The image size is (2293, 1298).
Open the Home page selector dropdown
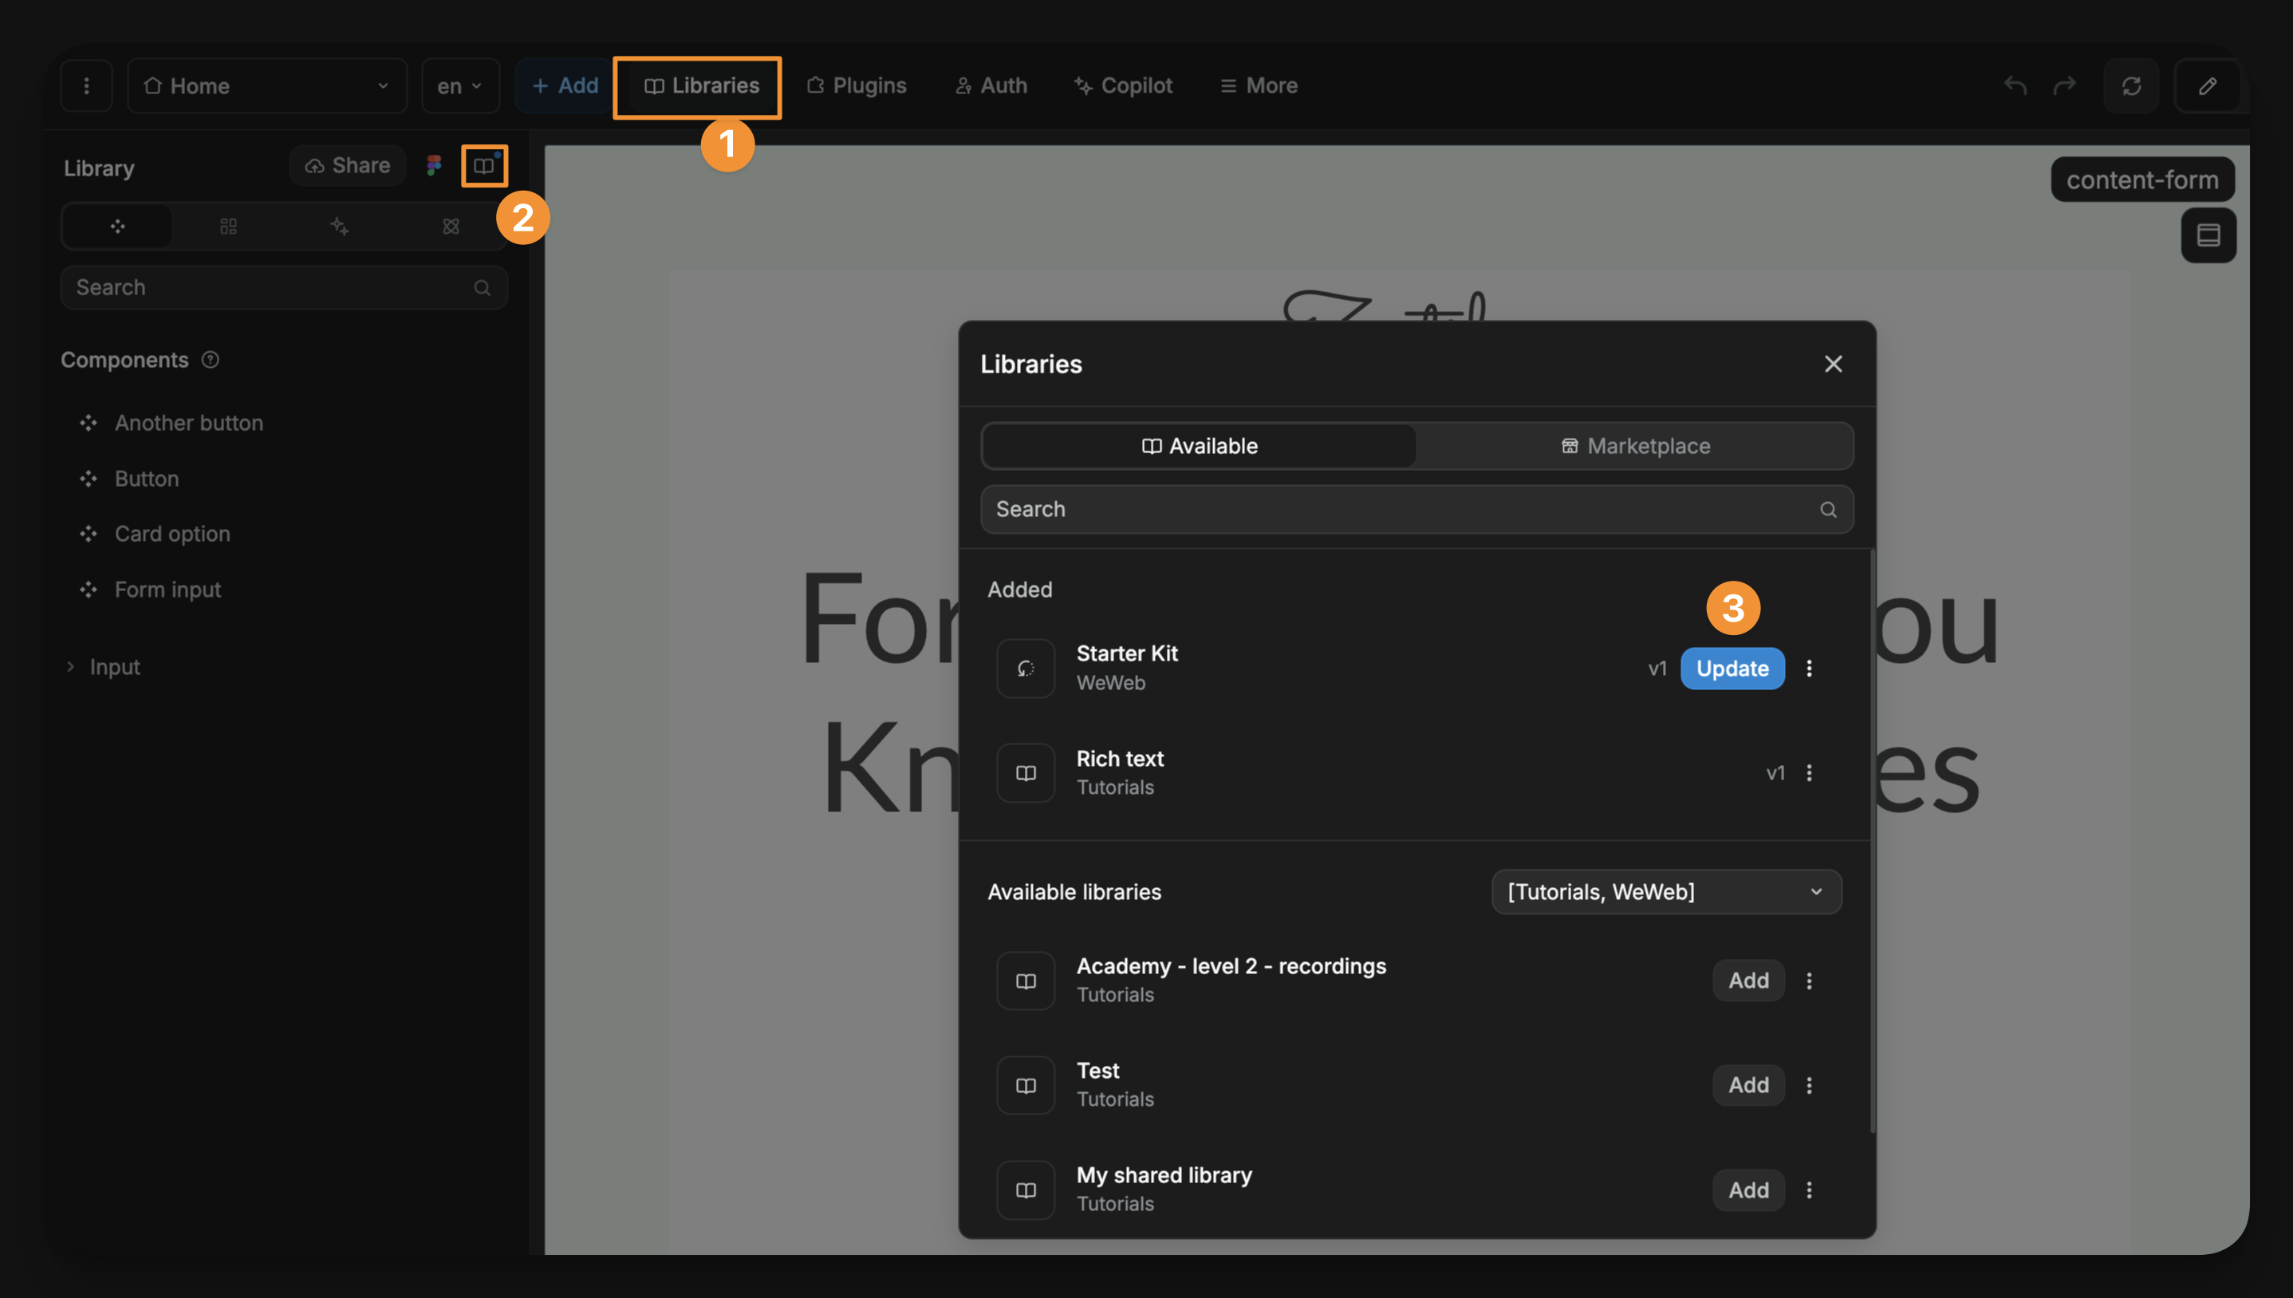tap(266, 85)
